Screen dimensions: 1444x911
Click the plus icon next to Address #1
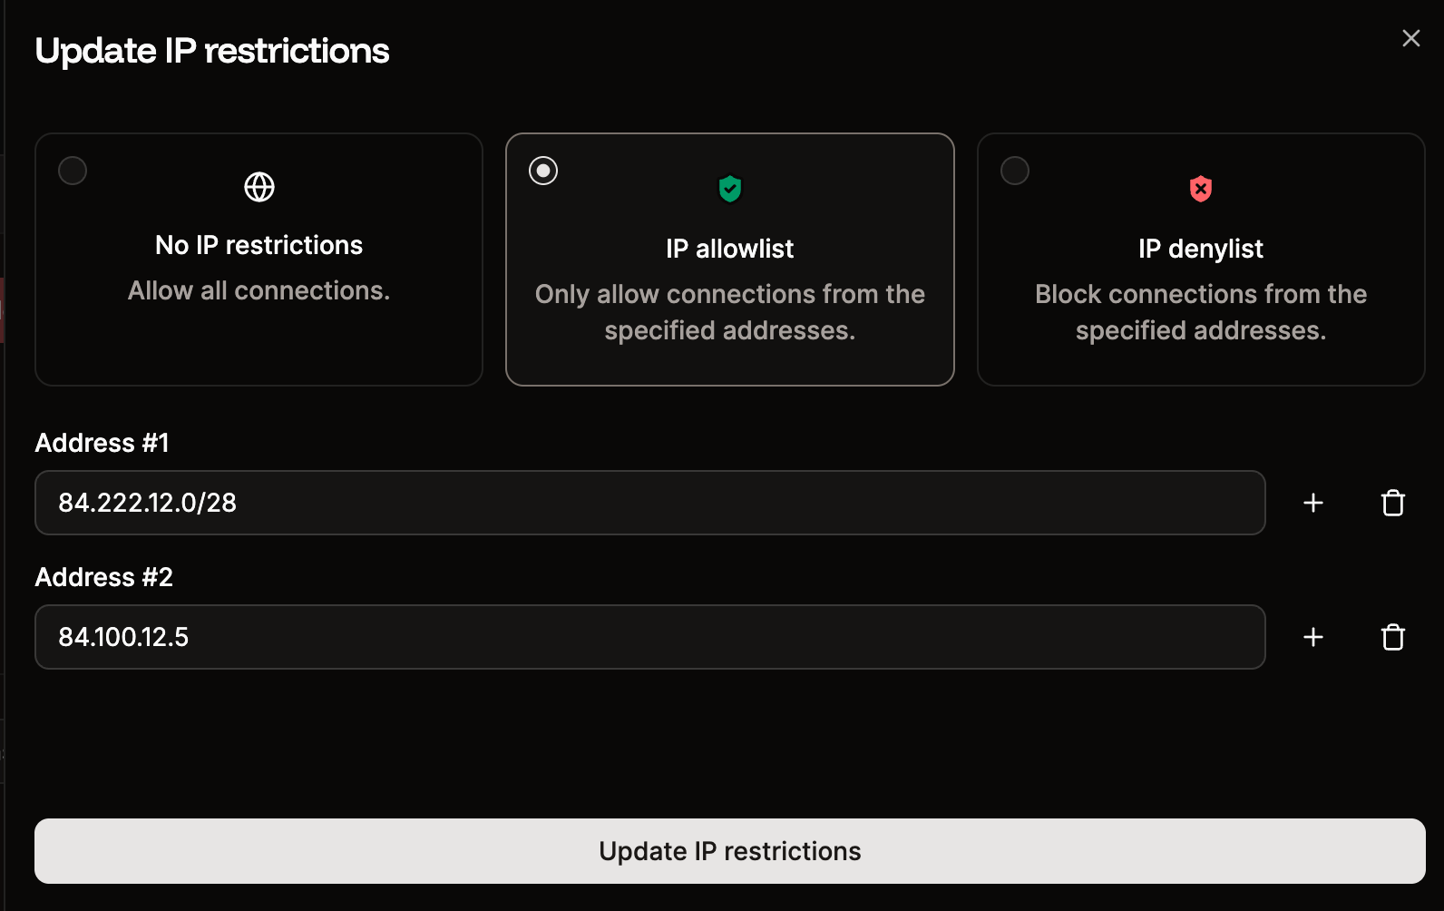(1312, 503)
